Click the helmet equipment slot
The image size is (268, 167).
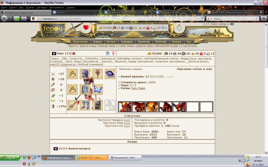pos(85,74)
